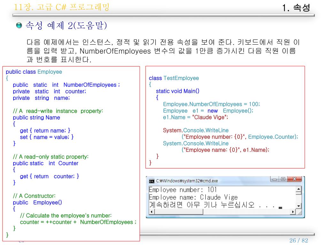
Task: Click the line 'public string Name'
Action: tap(36, 117)
